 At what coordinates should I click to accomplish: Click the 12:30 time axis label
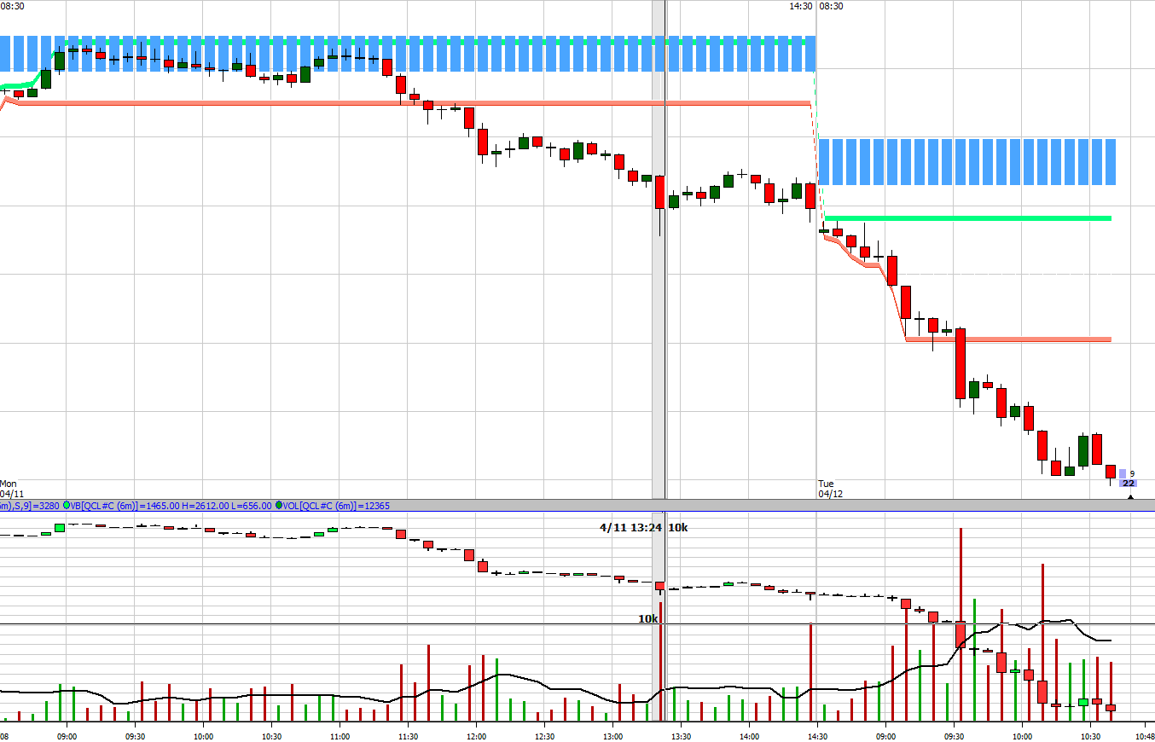click(x=544, y=736)
